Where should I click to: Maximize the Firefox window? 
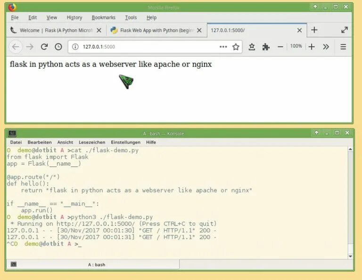pyautogui.click(x=336, y=7)
